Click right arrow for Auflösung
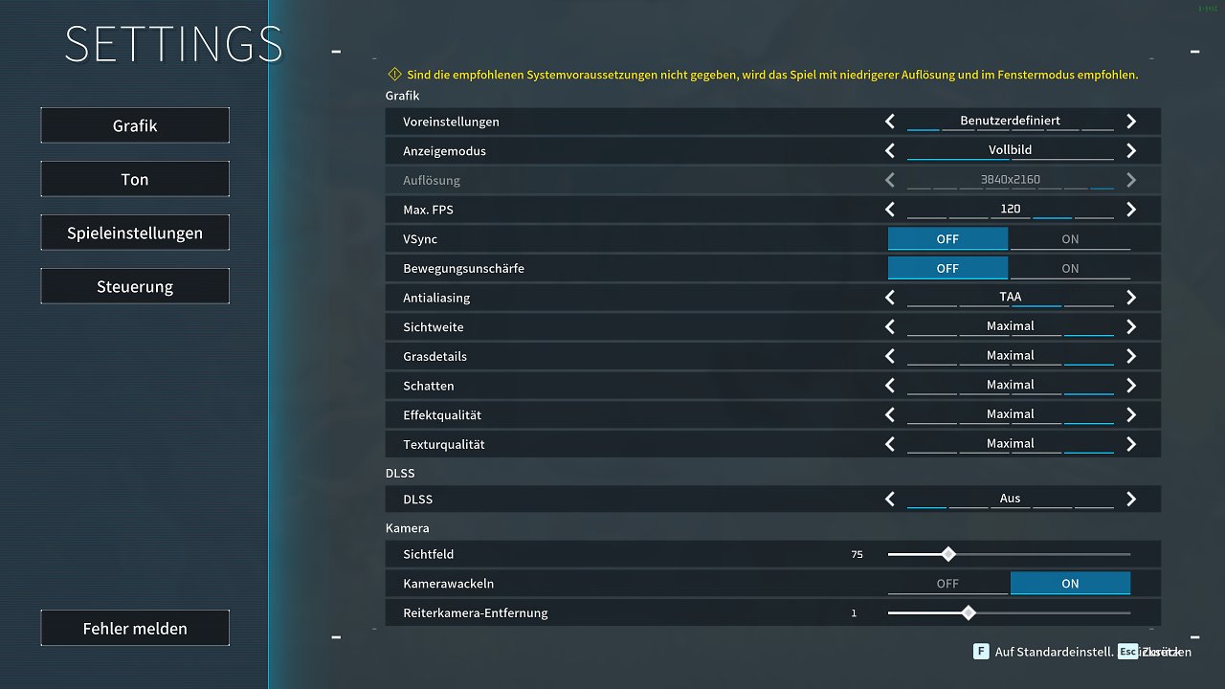 point(1131,180)
